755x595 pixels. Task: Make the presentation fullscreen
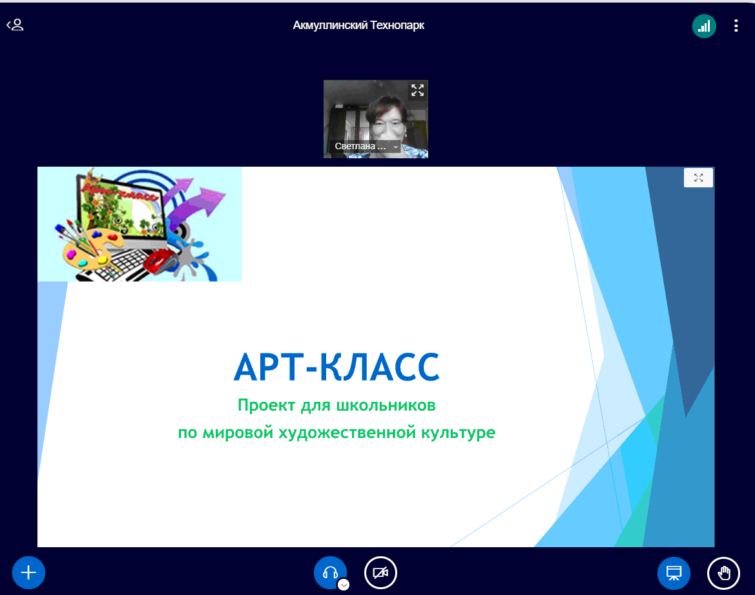(x=698, y=178)
